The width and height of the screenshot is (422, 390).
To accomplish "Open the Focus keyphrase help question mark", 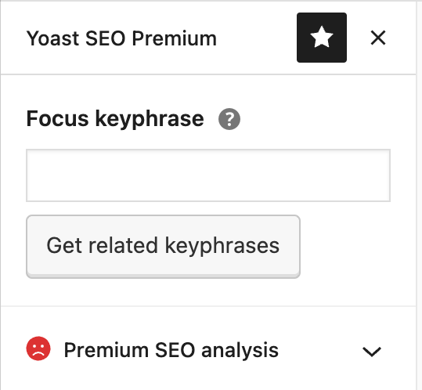I will (229, 119).
